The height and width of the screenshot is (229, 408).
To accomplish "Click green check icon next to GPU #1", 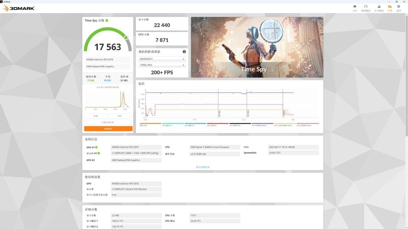I will pyautogui.click(x=96, y=147).
